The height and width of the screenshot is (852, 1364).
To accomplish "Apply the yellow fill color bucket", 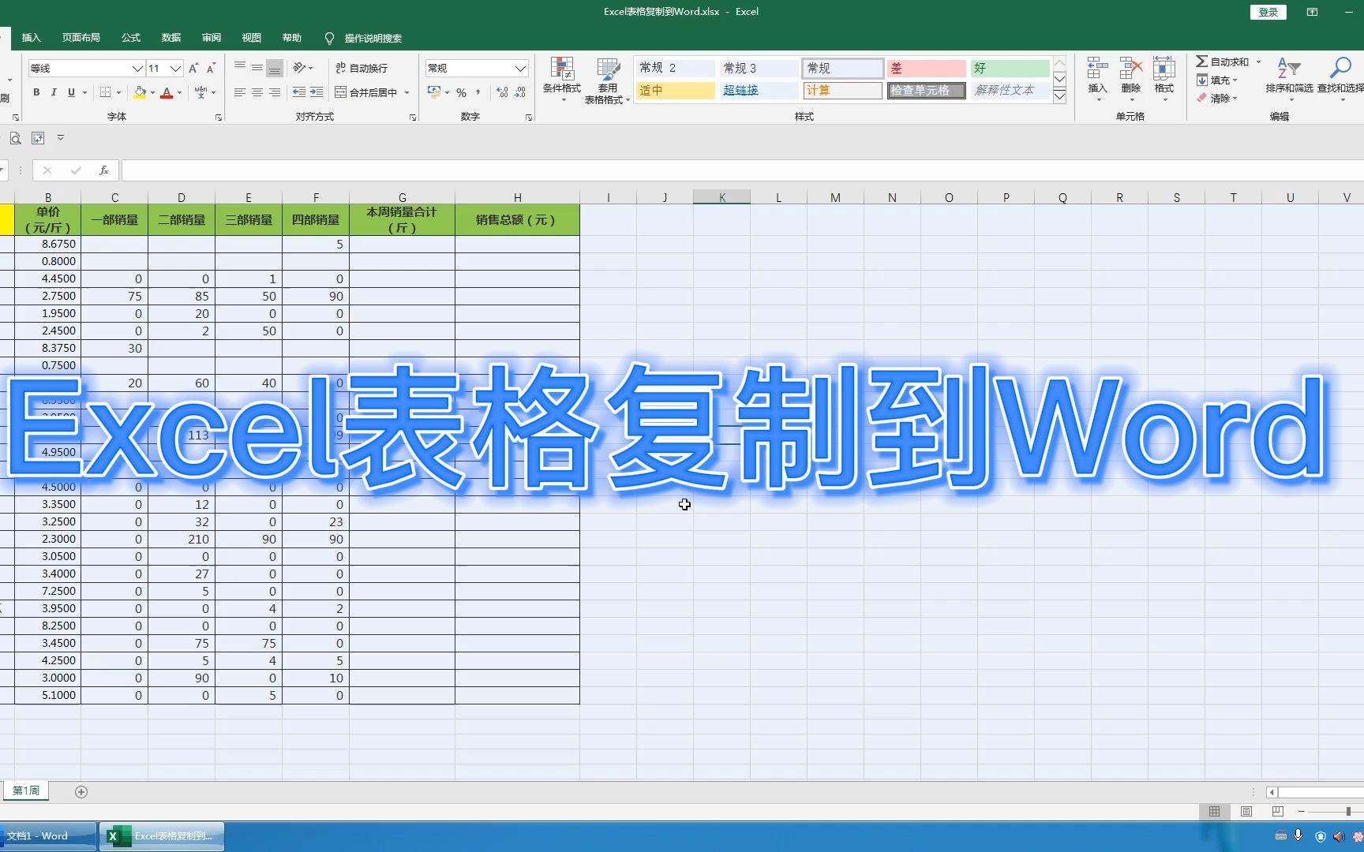I will tap(140, 92).
